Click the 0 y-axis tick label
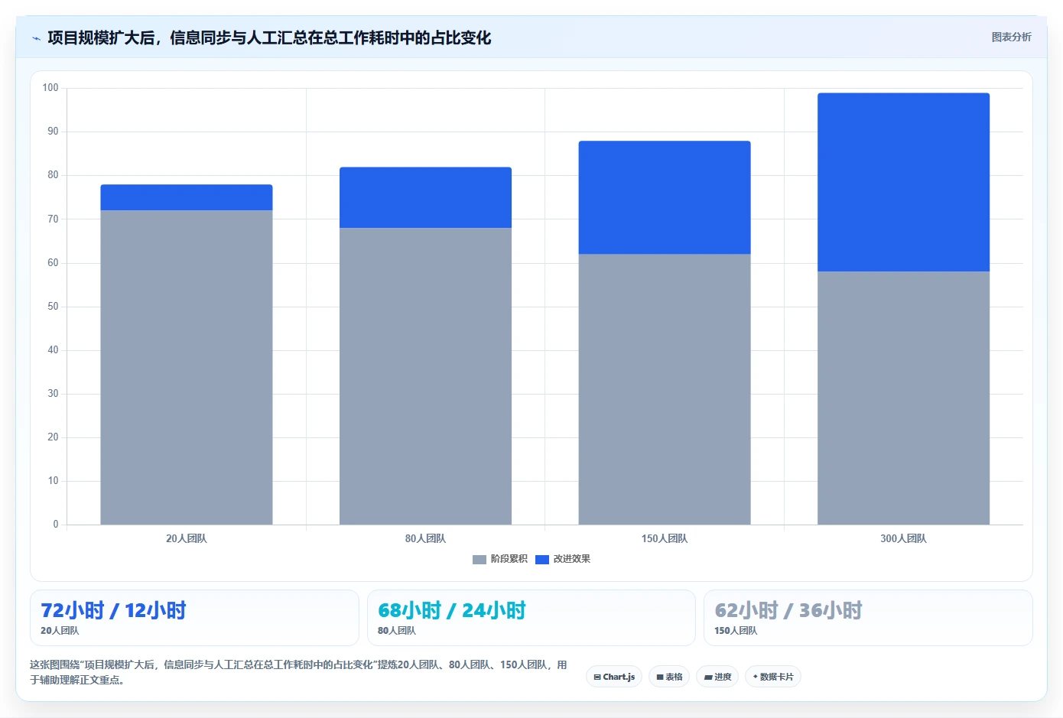Viewport: 1063px width, 718px height. click(56, 525)
